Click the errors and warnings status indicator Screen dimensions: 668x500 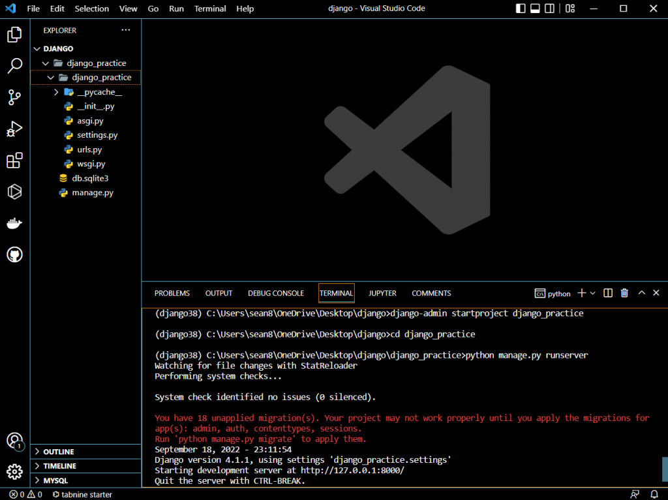[25, 495]
